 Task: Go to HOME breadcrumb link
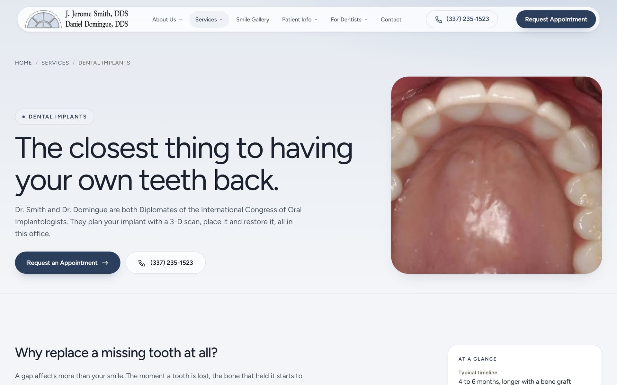pos(23,63)
